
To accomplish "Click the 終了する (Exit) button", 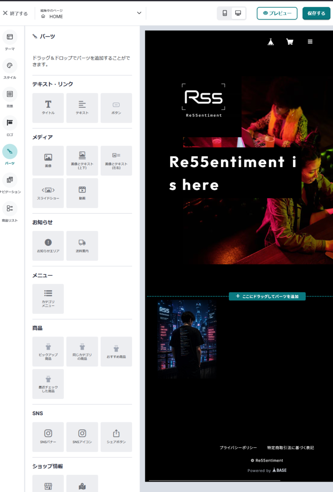I will [15, 13].
